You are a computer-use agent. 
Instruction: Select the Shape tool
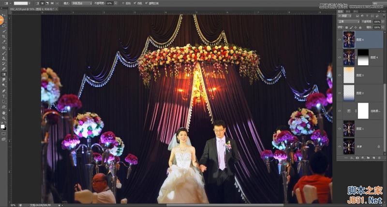(x=4, y=107)
